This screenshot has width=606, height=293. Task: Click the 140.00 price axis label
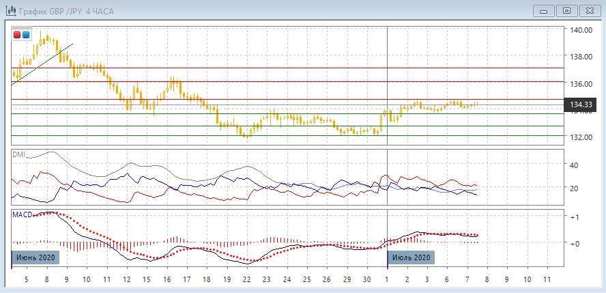[x=581, y=31]
